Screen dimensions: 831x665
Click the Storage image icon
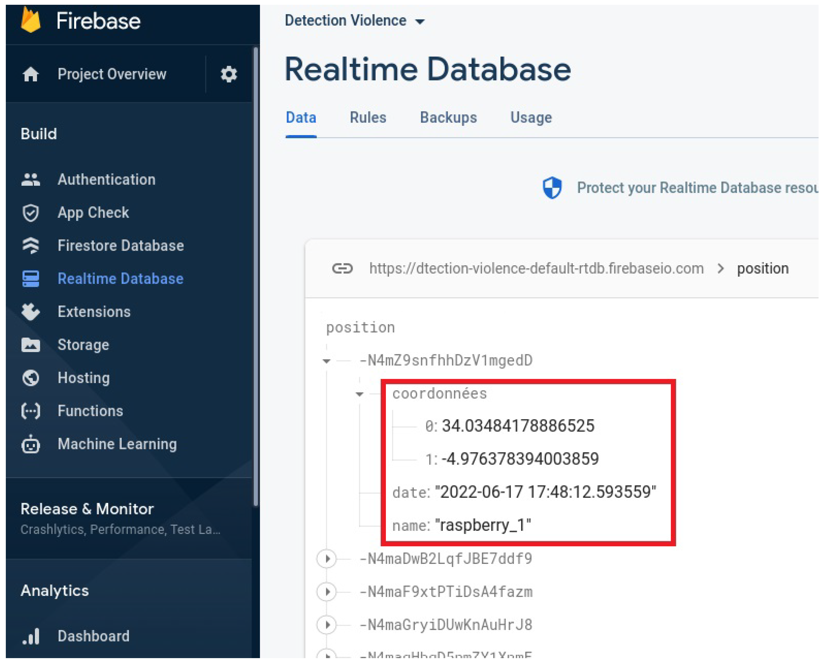point(30,345)
